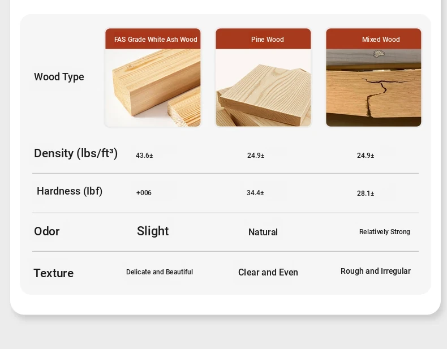Click the Density (lbs/ft³) row label
Image resolution: width=447 pixels, height=349 pixels.
click(76, 153)
